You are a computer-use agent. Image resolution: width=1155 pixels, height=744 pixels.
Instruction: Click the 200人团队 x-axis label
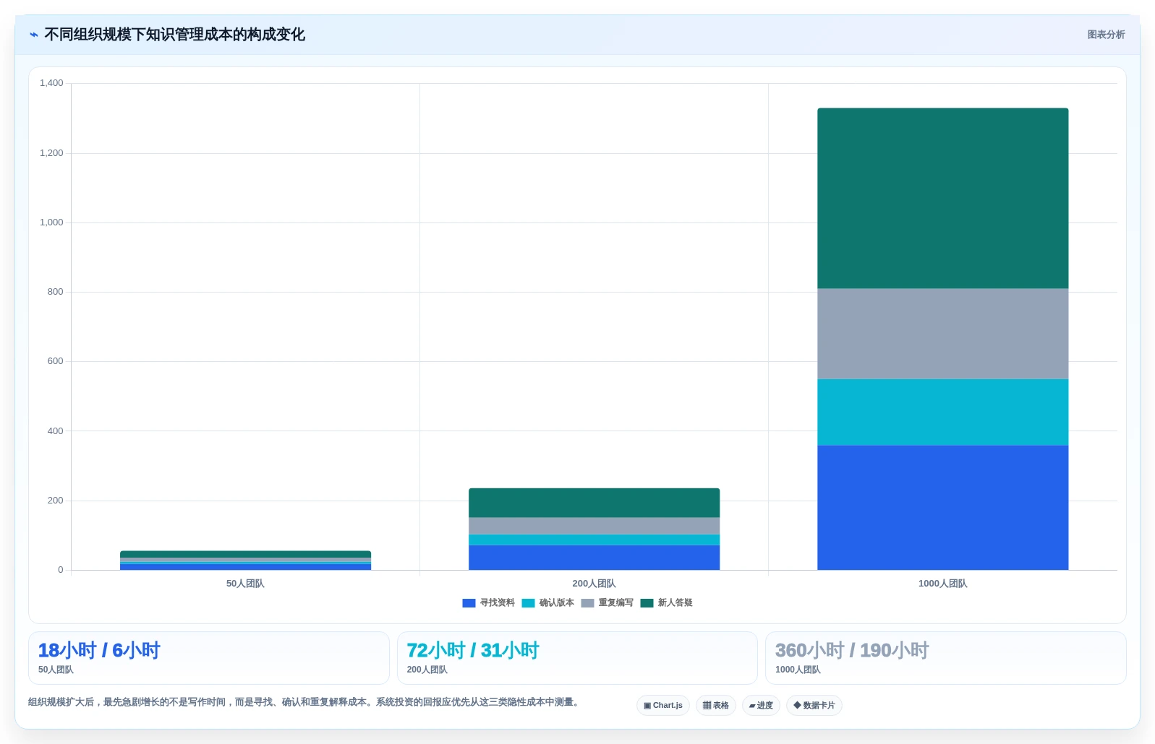click(x=594, y=584)
